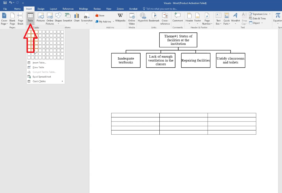Open the Screenshot dropdown
This screenshot has height=193, width=282.
point(87,18)
